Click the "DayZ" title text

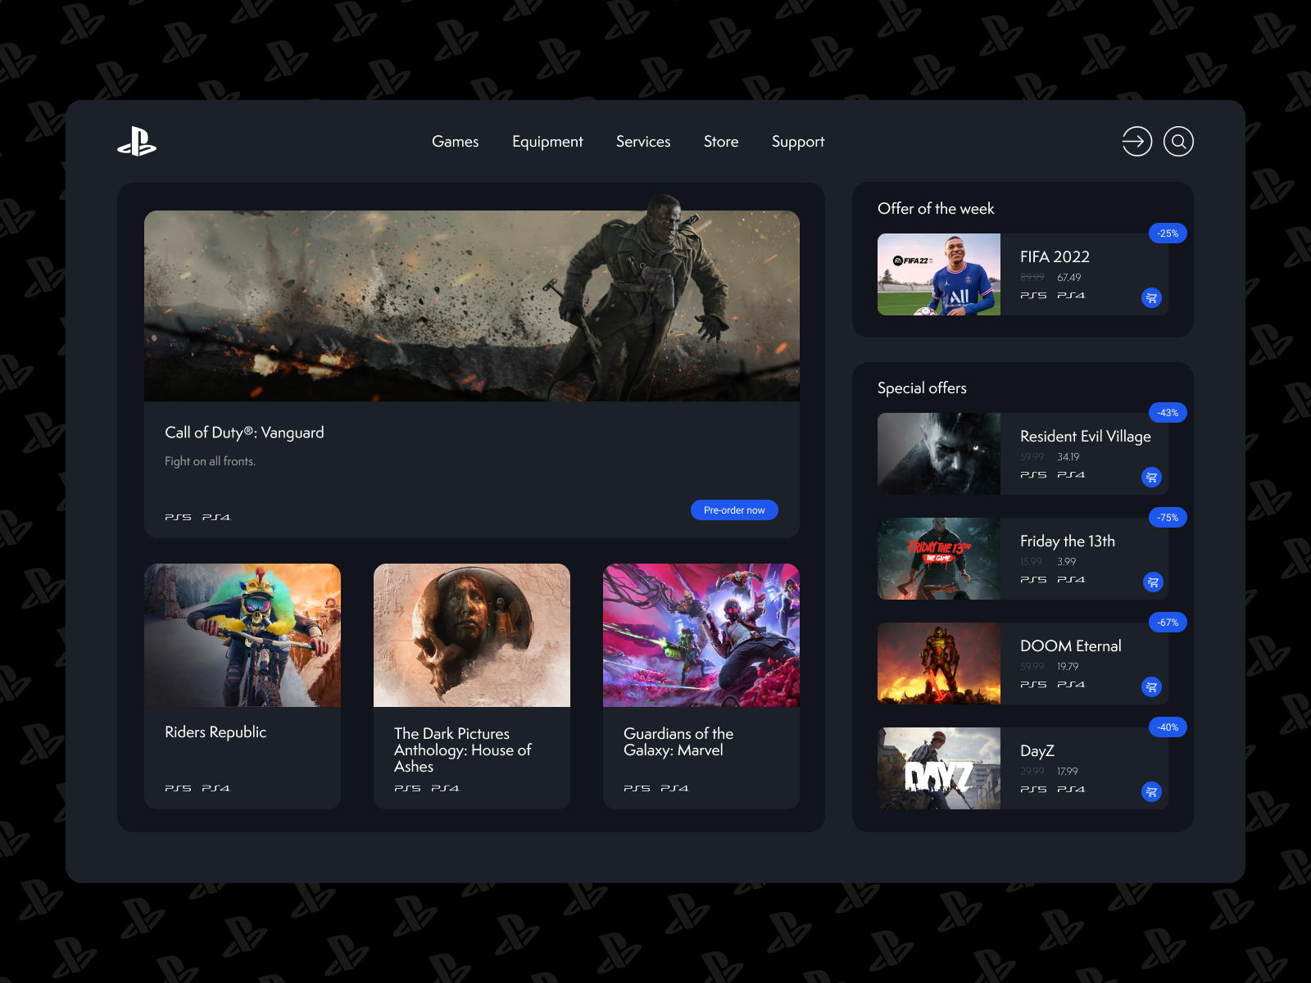1037,751
